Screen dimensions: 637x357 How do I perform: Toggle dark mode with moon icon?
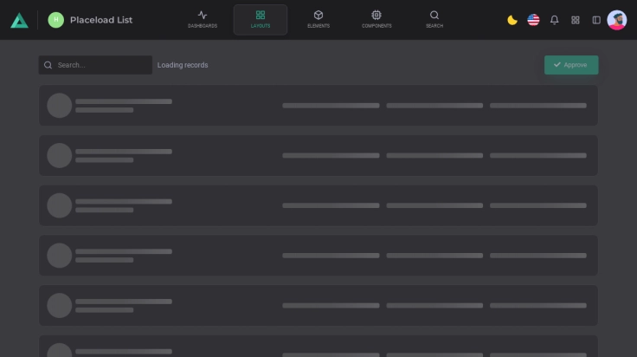point(512,20)
